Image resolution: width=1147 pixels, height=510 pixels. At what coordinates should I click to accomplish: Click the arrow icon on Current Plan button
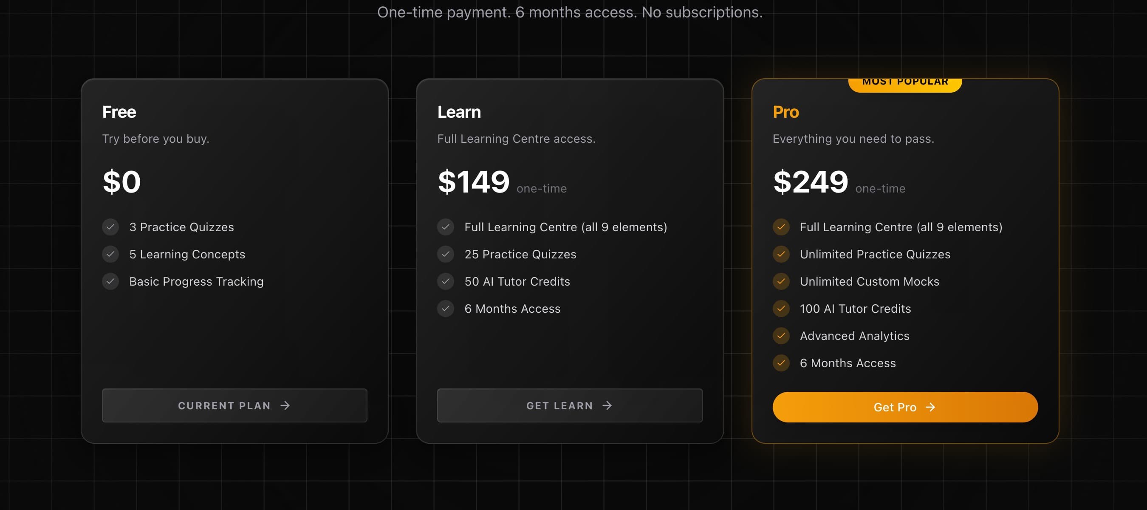[x=285, y=405]
